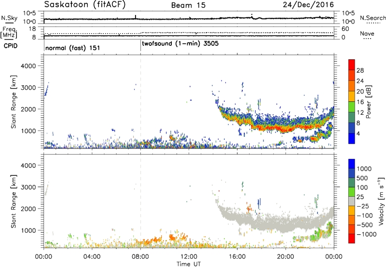Click the 'Nave' legend label
Screen dimensions: 386x267
(x=367, y=33)
